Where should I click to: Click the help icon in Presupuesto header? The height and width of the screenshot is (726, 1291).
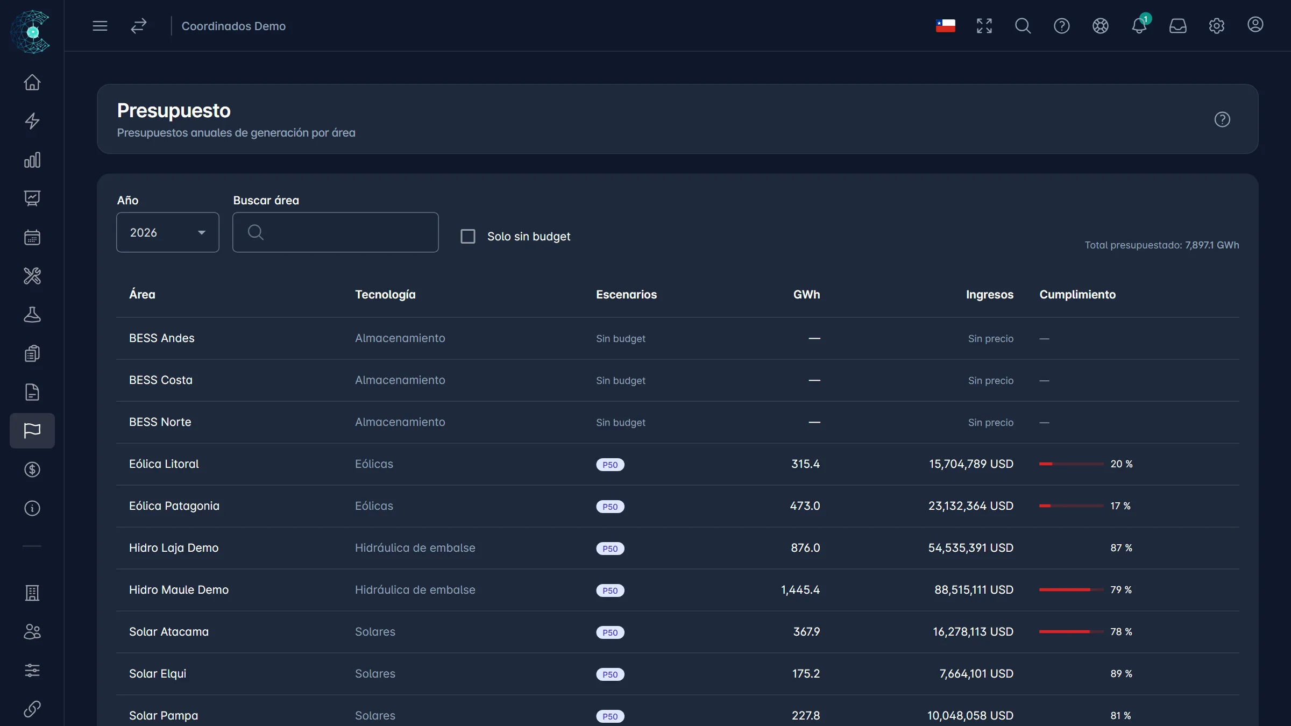click(x=1222, y=119)
